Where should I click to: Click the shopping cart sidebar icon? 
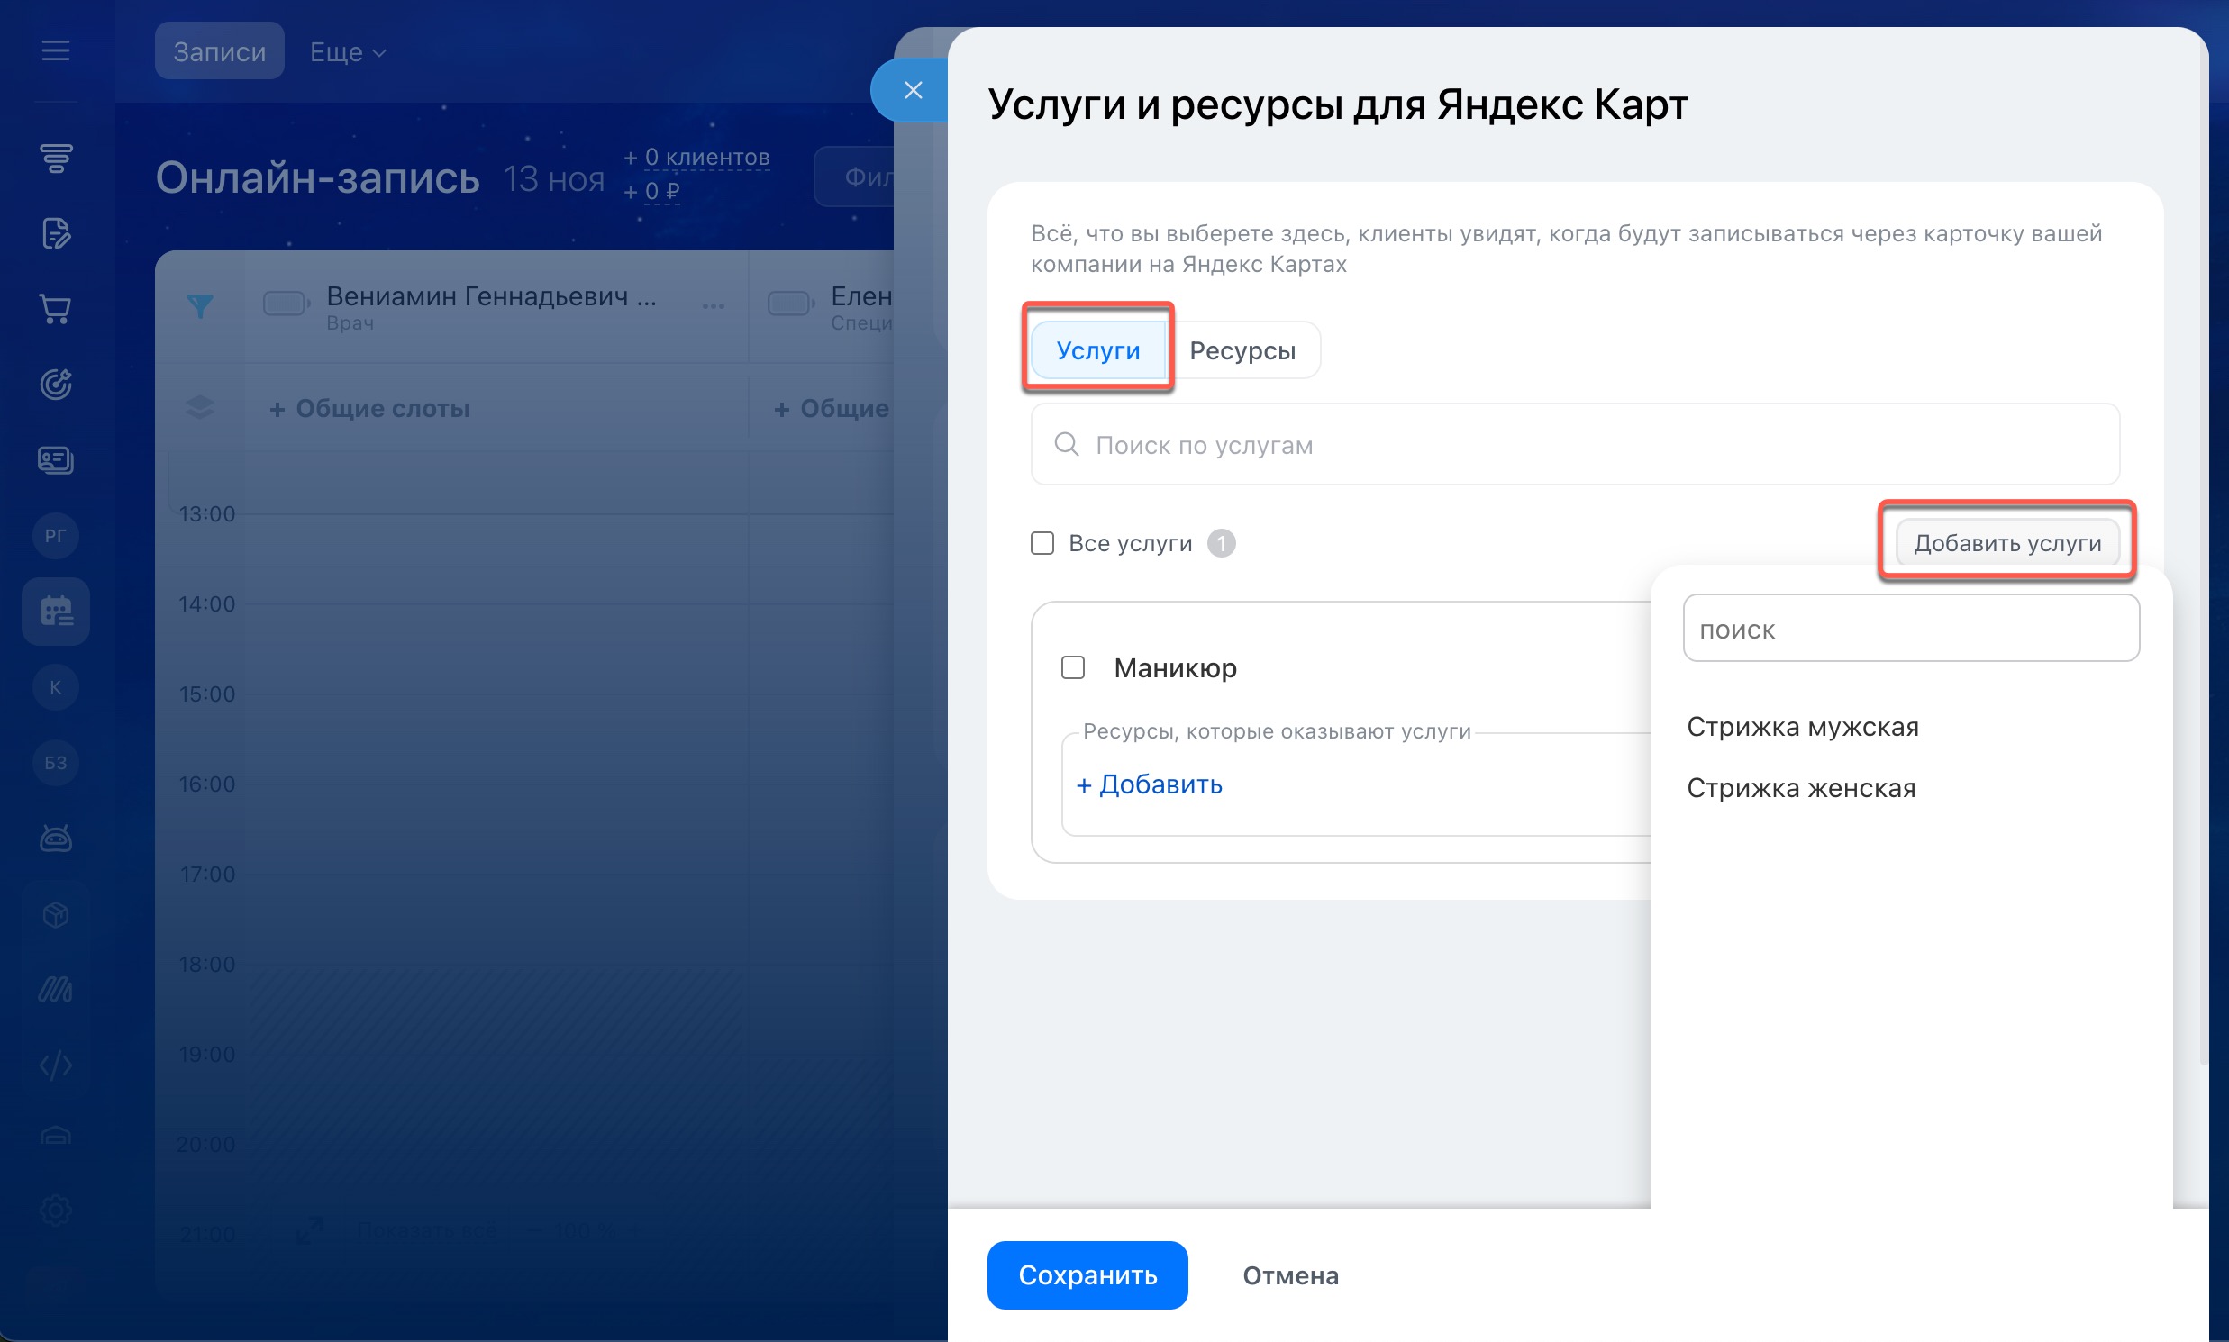point(55,309)
